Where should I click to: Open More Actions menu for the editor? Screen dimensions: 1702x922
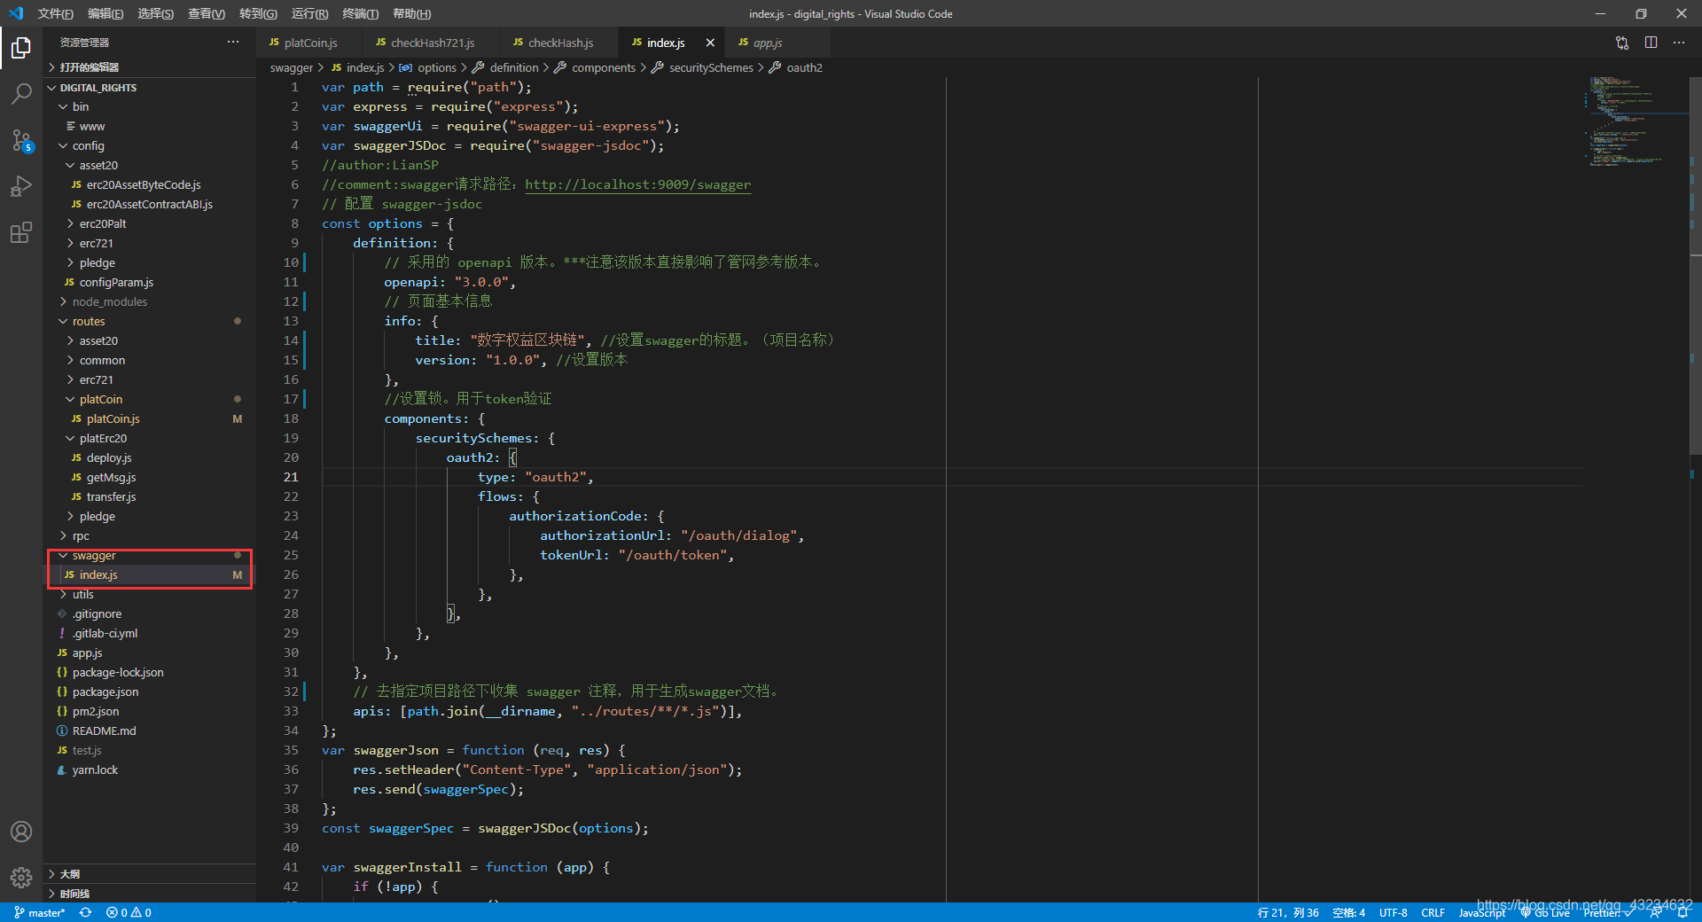point(1679,43)
